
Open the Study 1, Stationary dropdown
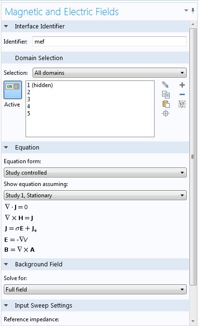pos(95,195)
